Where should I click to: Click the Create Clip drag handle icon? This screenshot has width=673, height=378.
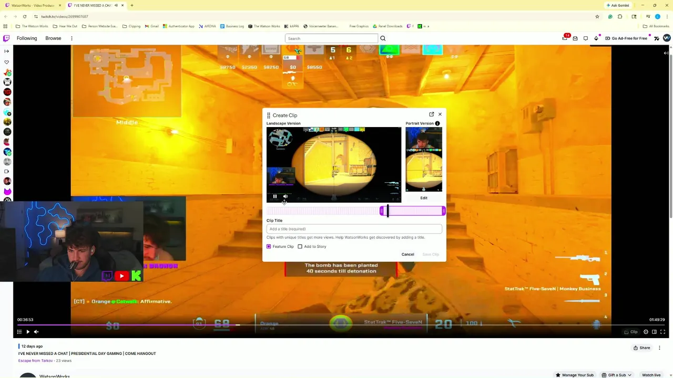pyautogui.click(x=269, y=115)
